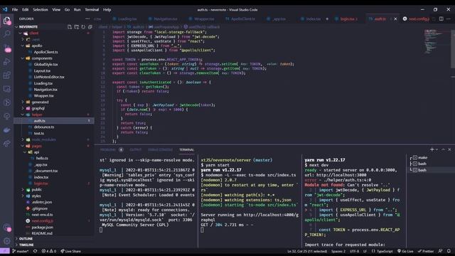Open the Explorer view in activity bar
455x256 pixels.
click(x=6, y=21)
